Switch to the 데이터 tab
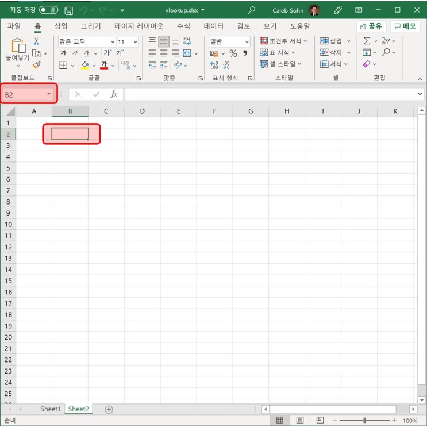 coord(214,26)
